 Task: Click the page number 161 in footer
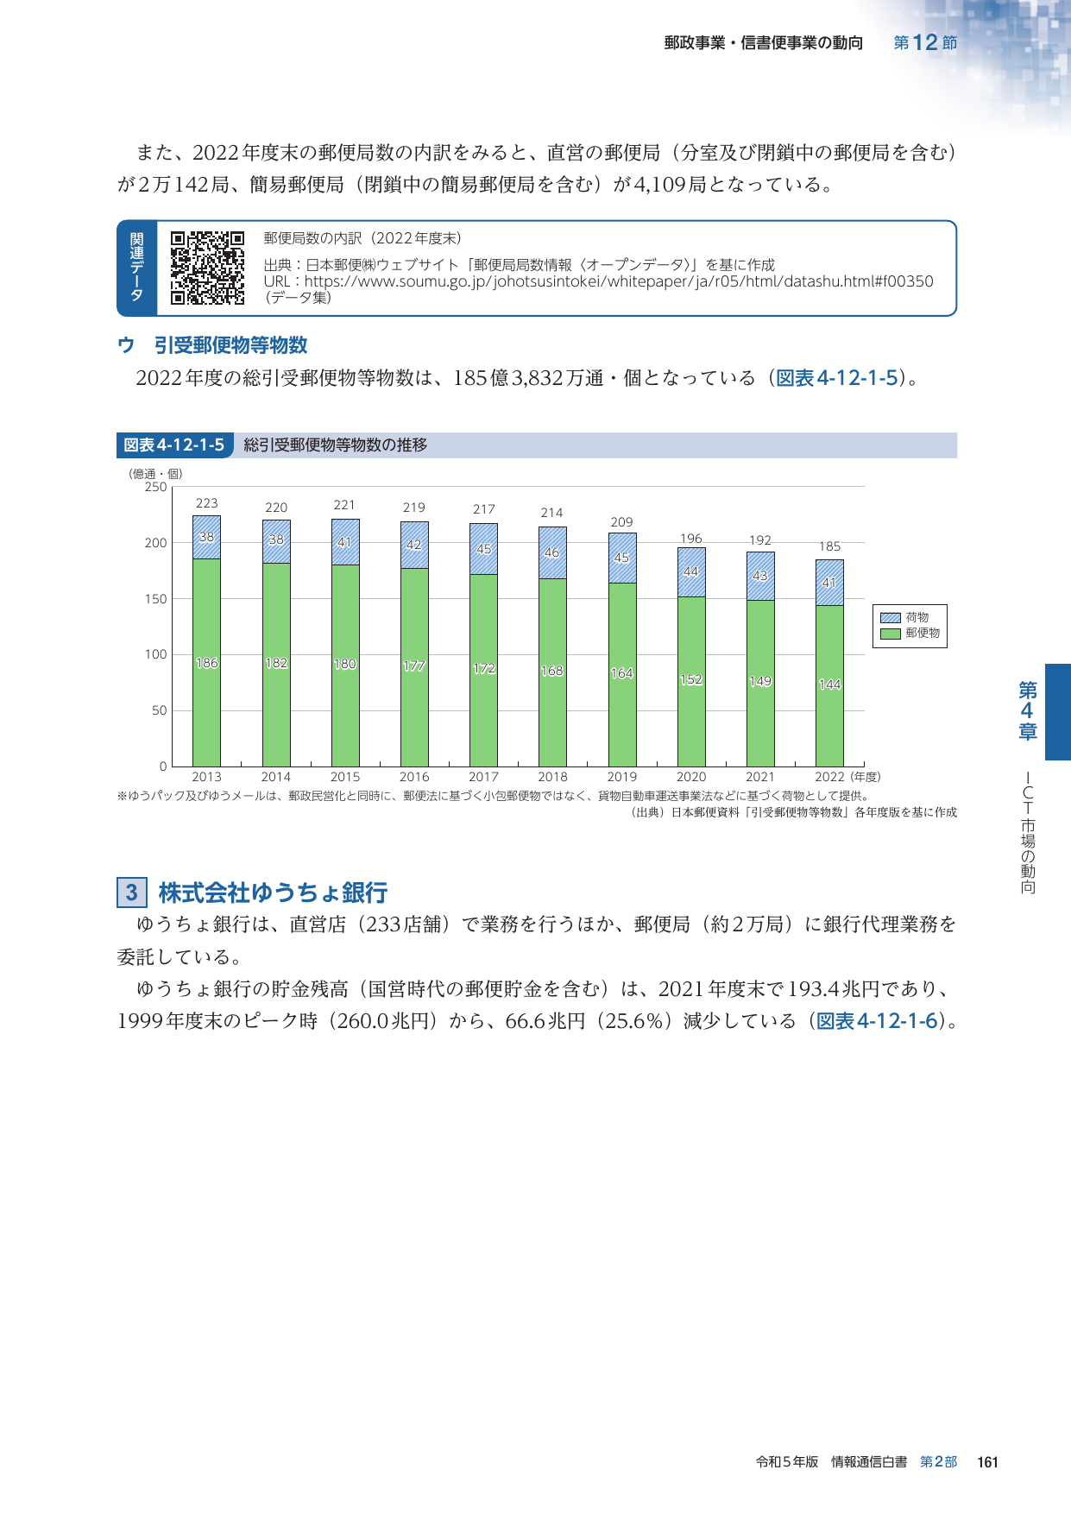click(x=987, y=1462)
